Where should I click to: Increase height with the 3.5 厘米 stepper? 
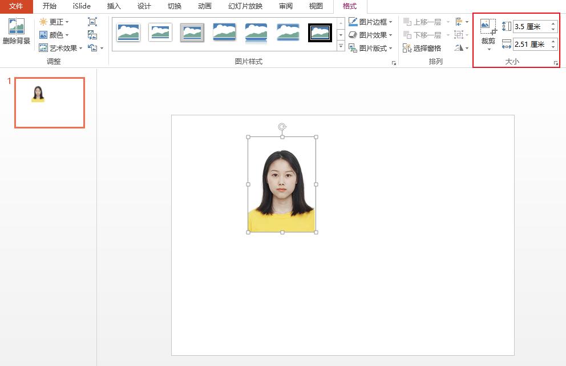[x=553, y=23]
